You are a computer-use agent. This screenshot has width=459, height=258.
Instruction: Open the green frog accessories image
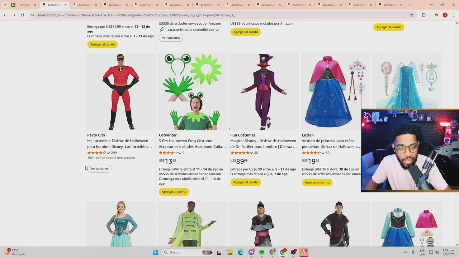[x=192, y=92]
